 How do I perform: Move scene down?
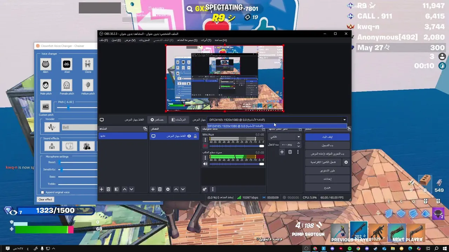click(132, 189)
